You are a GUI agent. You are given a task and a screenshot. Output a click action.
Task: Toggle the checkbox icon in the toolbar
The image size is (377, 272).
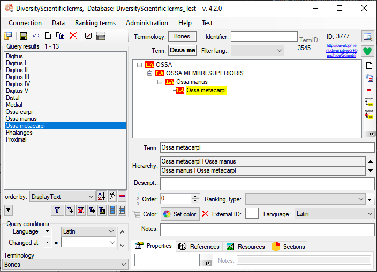point(88,36)
